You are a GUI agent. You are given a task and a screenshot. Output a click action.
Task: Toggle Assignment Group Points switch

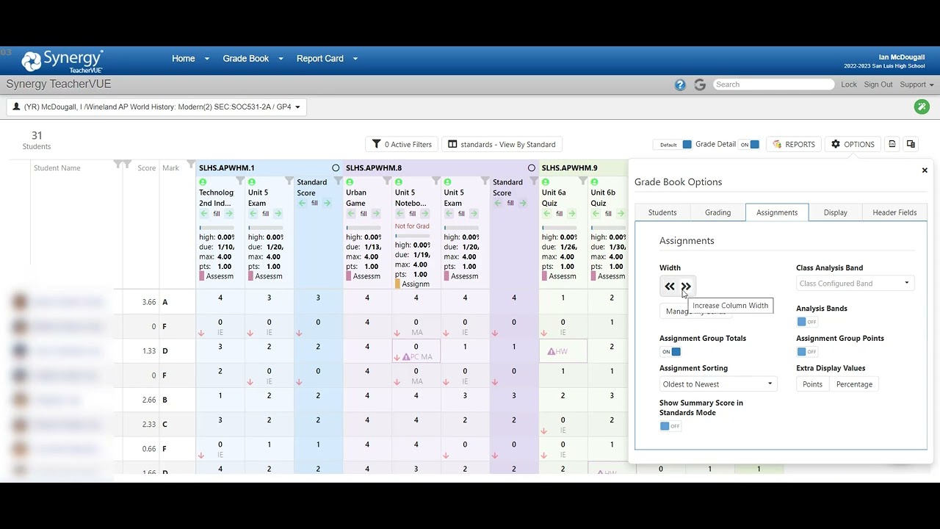pyautogui.click(x=806, y=352)
